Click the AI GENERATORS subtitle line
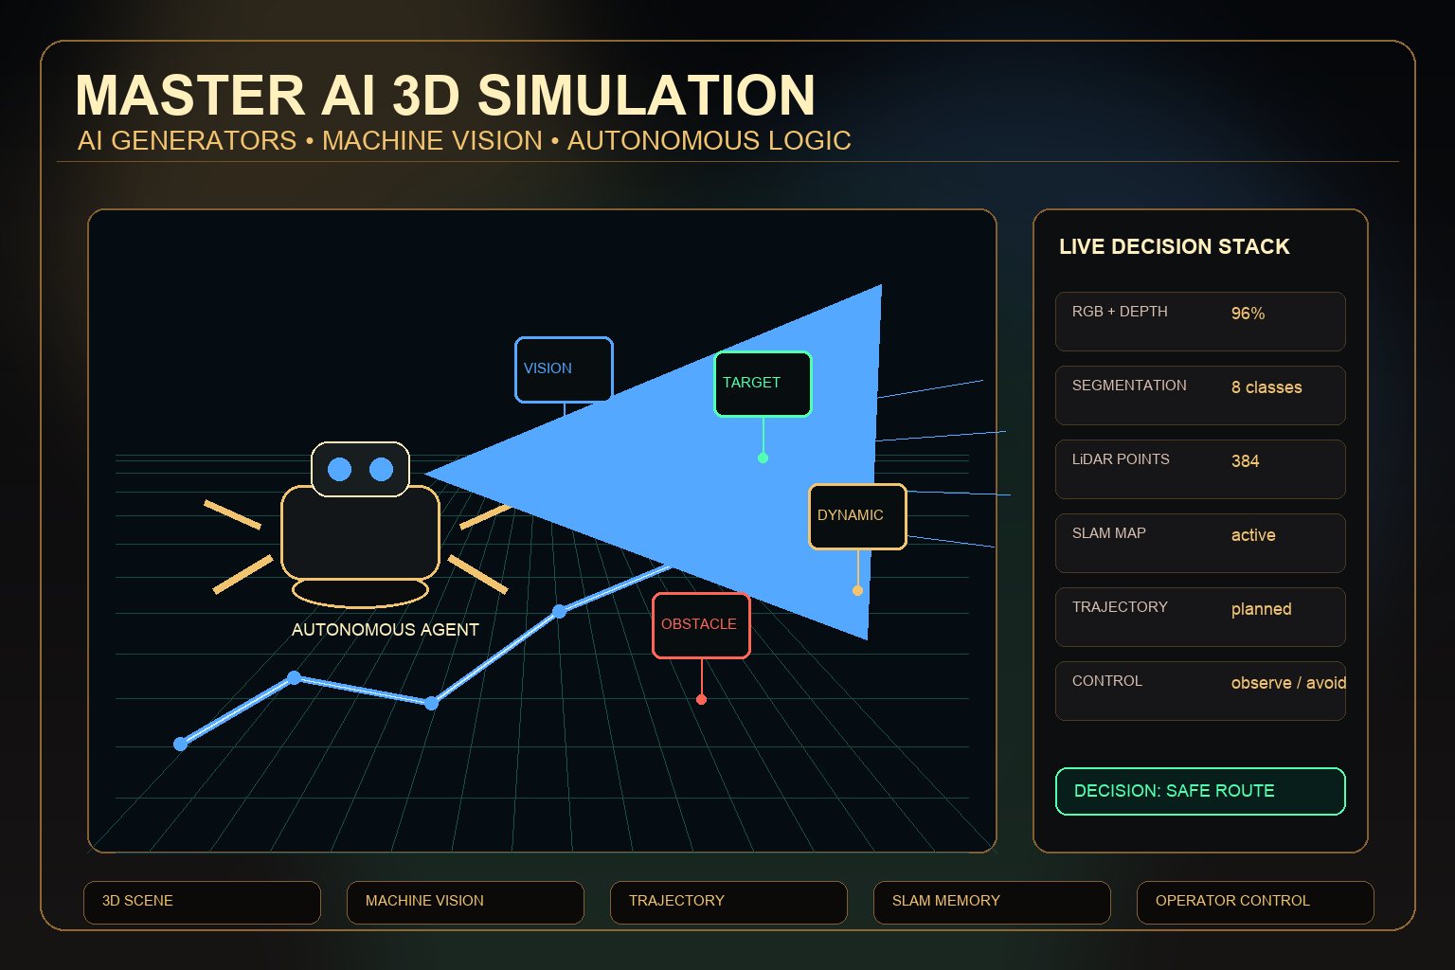 coord(464,141)
